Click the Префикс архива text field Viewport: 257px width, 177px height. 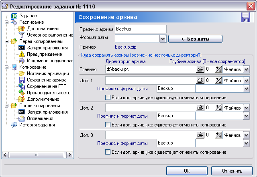pyautogui.click(x=140, y=29)
